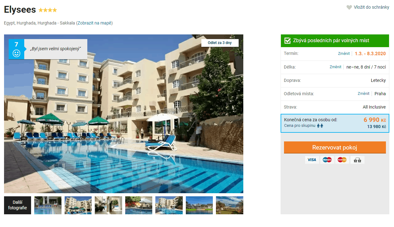Click the bank transfer payment icon
The image size is (394, 227).
357,160
